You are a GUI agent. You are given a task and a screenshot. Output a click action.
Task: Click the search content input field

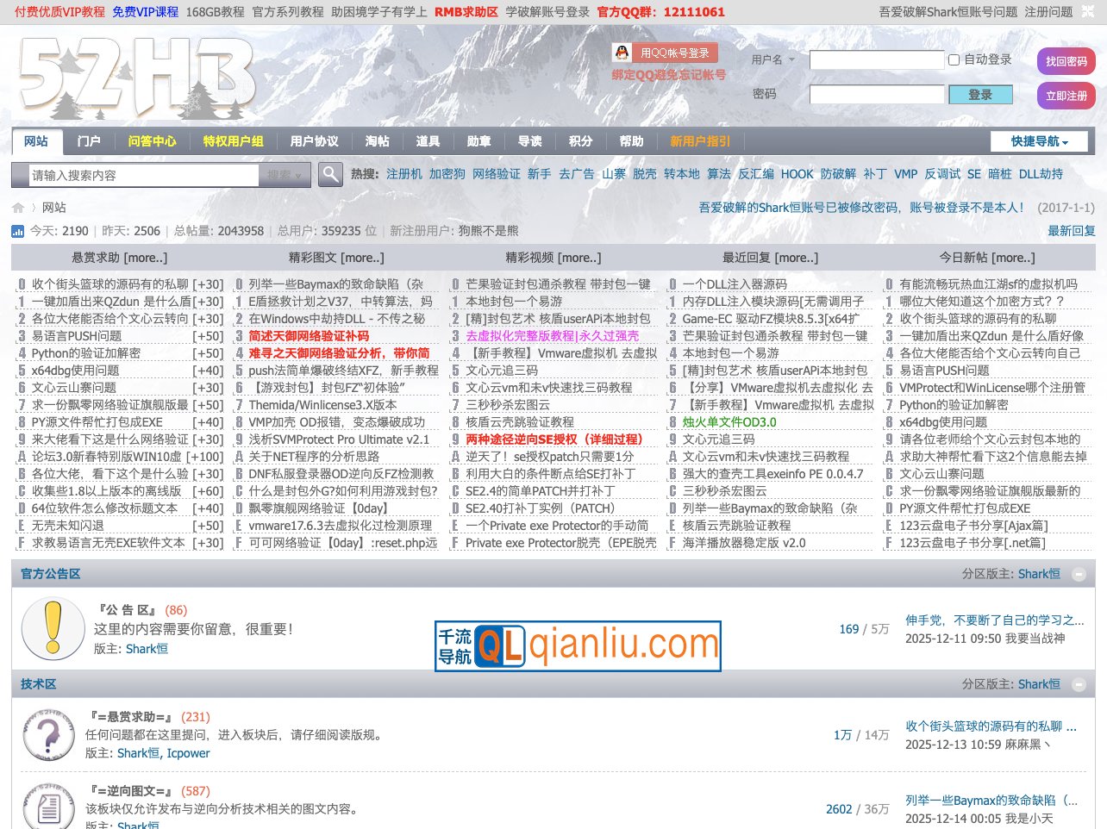coord(142,175)
